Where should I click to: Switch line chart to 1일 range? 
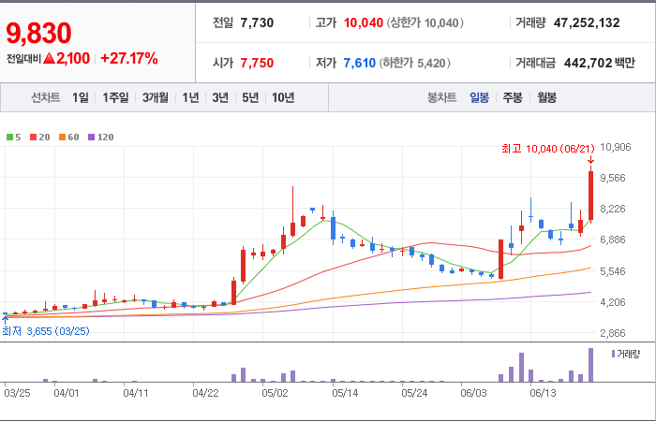coord(81,97)
